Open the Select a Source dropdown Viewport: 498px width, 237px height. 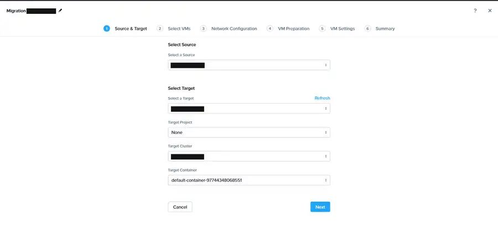pos(249,65)
